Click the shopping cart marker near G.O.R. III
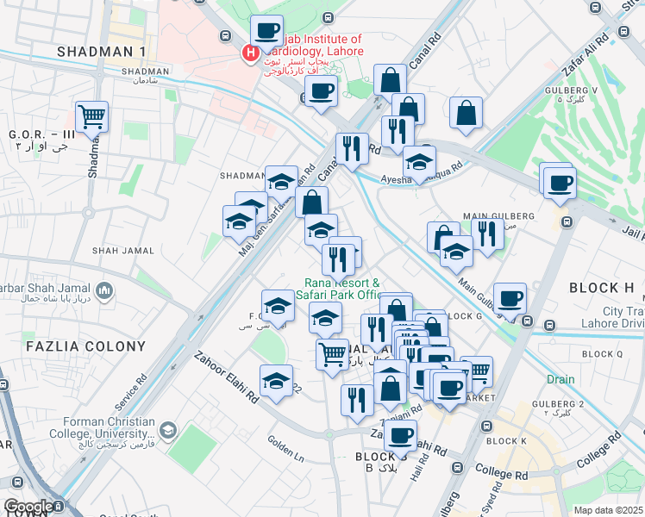The height and width of the screenshot is (517, 645). (x=91, y=115)
